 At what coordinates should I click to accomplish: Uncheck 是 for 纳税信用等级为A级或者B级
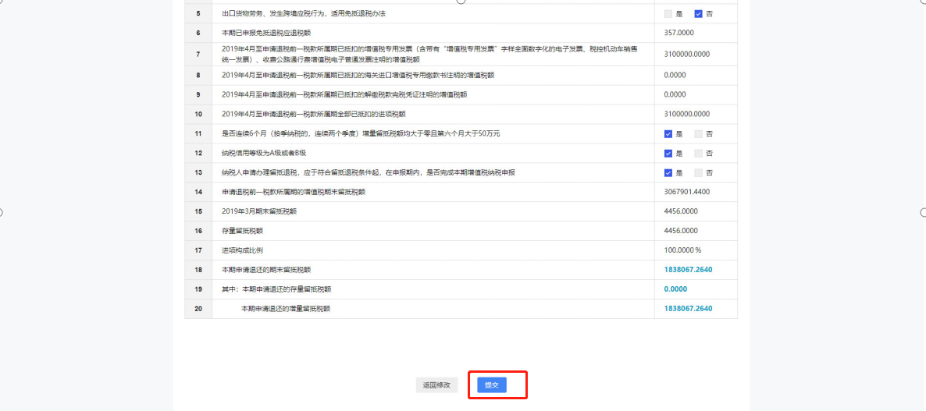point(668,154)
